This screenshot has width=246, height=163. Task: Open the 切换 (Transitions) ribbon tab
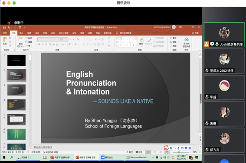pyautogui.click(x=45, y=33)
